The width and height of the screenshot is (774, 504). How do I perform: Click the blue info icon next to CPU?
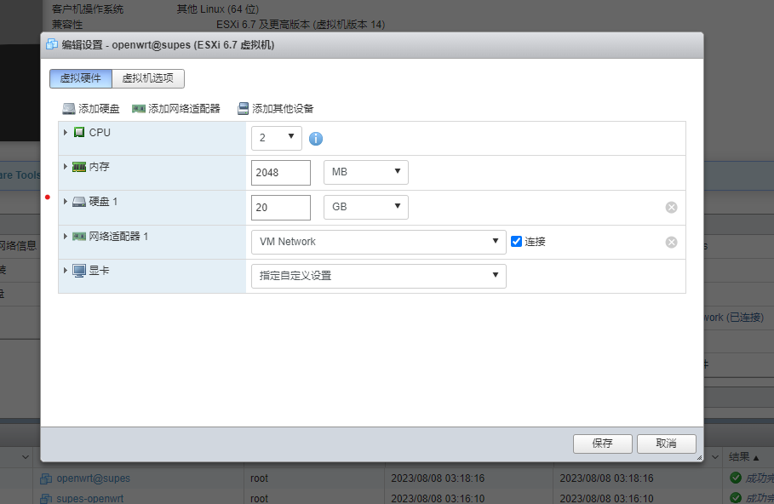click(x=316, y=138)
